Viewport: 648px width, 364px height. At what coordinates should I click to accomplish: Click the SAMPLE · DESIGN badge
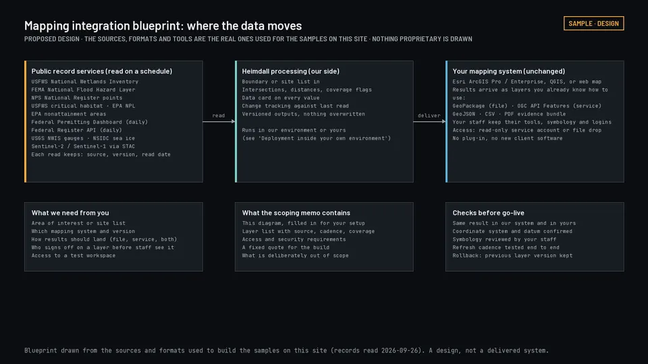(x=593, y=24)
